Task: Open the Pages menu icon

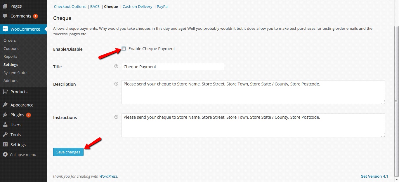Action: click(5, 6)
